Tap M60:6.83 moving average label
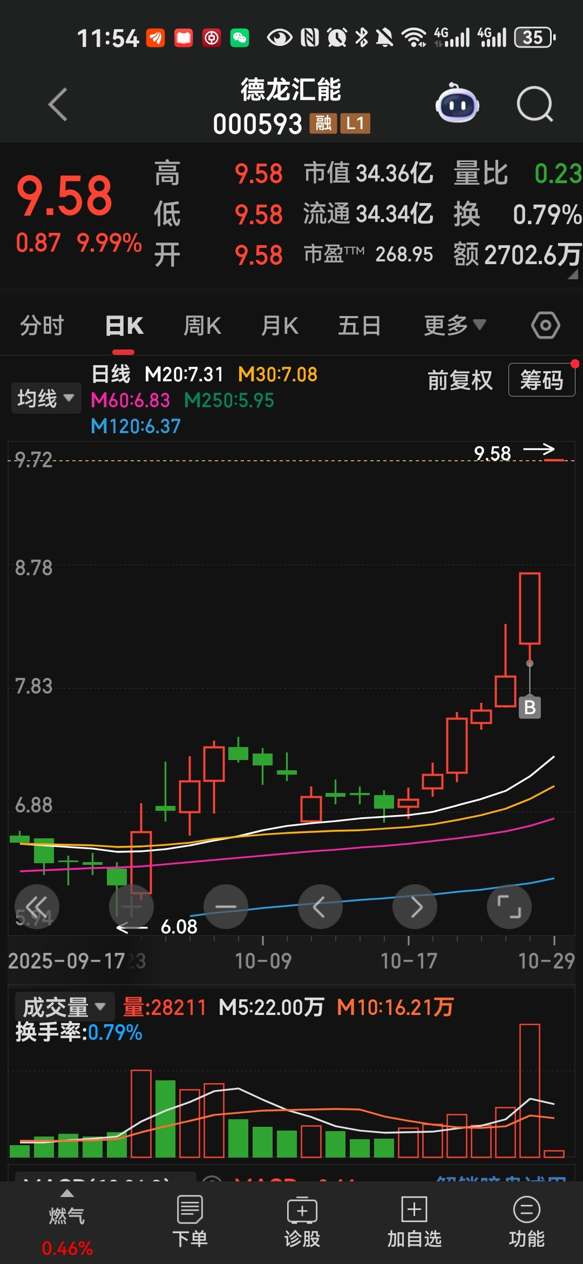This screenshot has width=583, height=1264. point(130,400)
